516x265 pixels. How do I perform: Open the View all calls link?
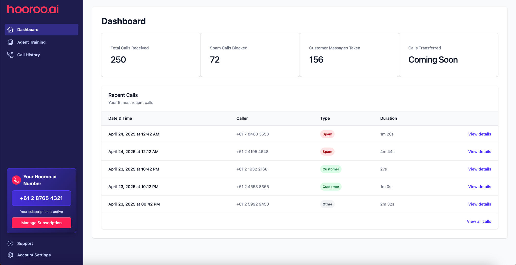tap(479, 221)
